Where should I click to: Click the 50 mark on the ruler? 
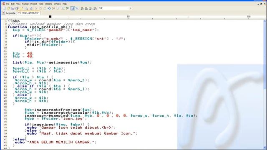128,17
